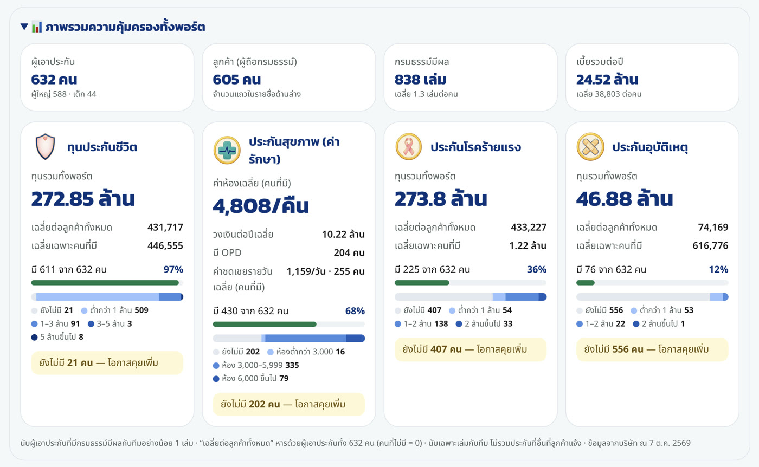Click the ห้อง 6,000 ขึ้นไป 79 legend dot
The image size is (759, 467).
click(216, 378)
